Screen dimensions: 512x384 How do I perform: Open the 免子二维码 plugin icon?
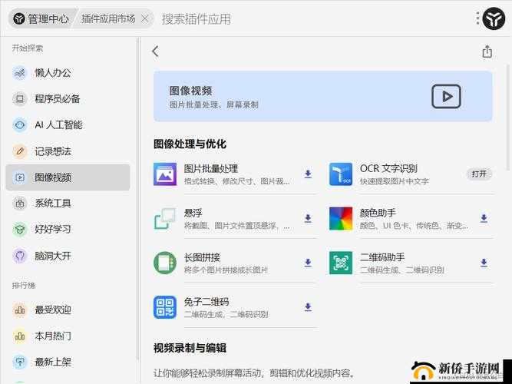click(x=165, y=307)
